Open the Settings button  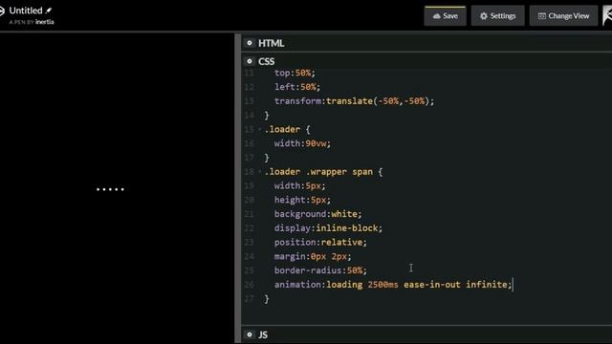[x=497, y=16]
